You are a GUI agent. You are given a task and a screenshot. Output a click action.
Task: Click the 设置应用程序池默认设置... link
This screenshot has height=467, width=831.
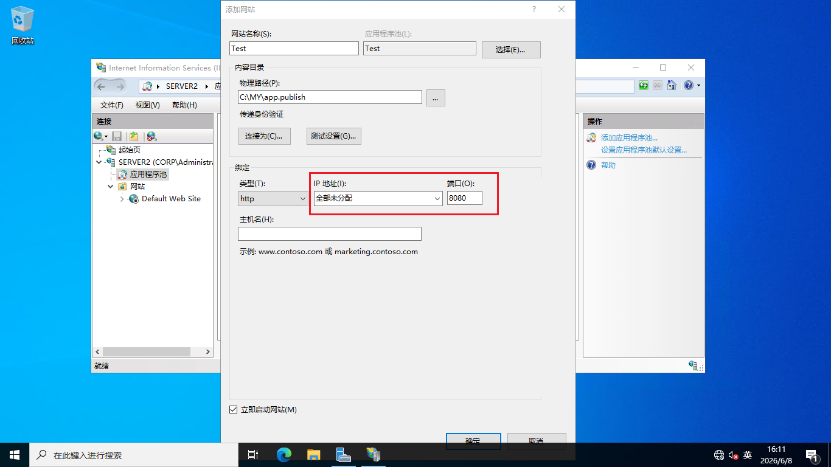[x=644, y=150]
